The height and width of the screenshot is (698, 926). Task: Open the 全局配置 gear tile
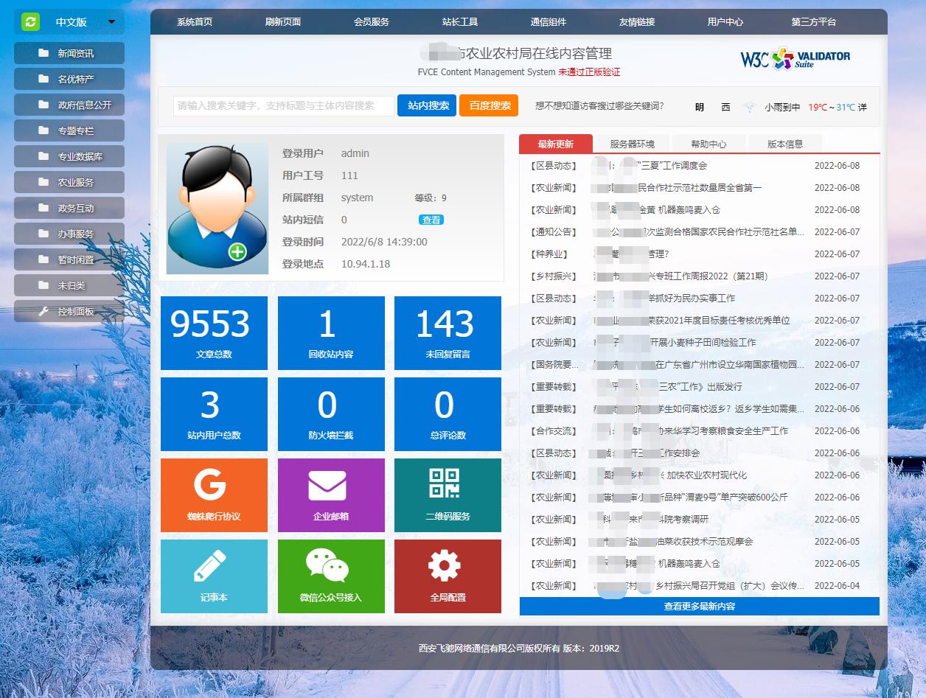(448, 576)
